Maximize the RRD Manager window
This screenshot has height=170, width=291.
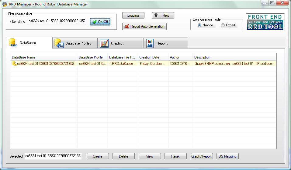[272, 3]
